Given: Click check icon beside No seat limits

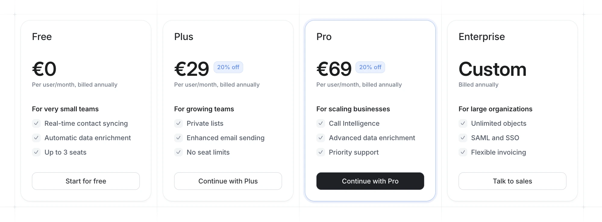Looking at the screenshot, I should (178, 152).
